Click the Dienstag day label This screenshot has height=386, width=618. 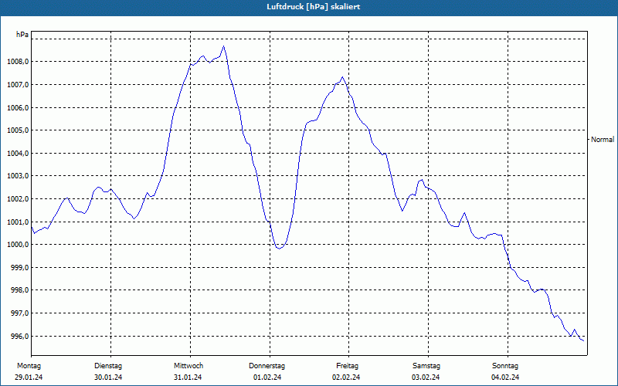coord(108,366)
